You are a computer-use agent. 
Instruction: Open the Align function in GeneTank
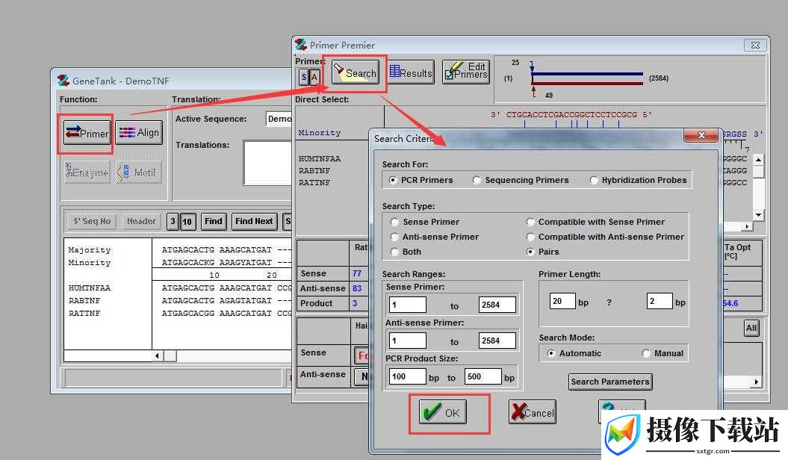(139, 133)
